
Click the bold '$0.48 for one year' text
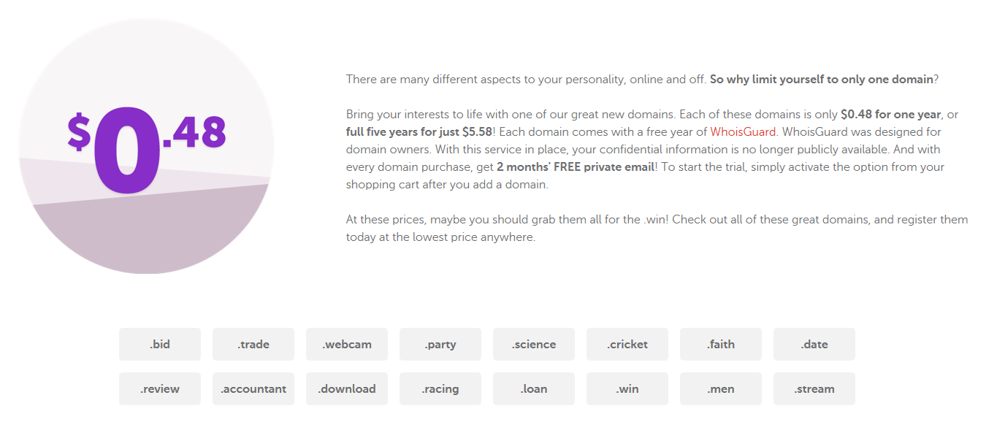coord(890,115)
